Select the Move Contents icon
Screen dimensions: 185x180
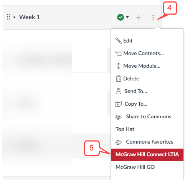(119, 53)
